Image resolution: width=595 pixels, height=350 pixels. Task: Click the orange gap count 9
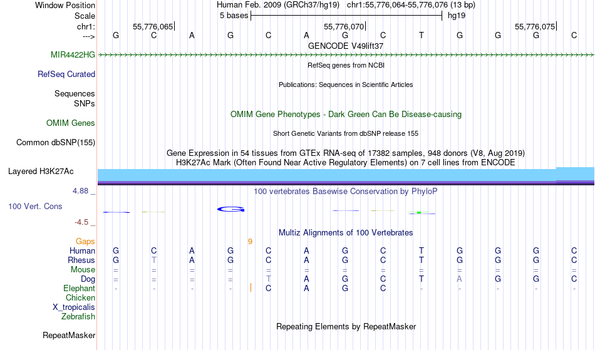250,242
